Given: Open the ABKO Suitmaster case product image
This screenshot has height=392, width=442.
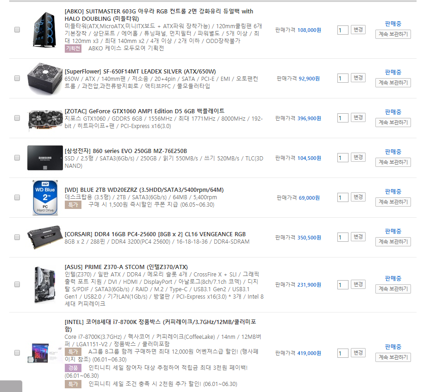Looking at the screenshot, I should pyautogui.click(x=45, y=30).
